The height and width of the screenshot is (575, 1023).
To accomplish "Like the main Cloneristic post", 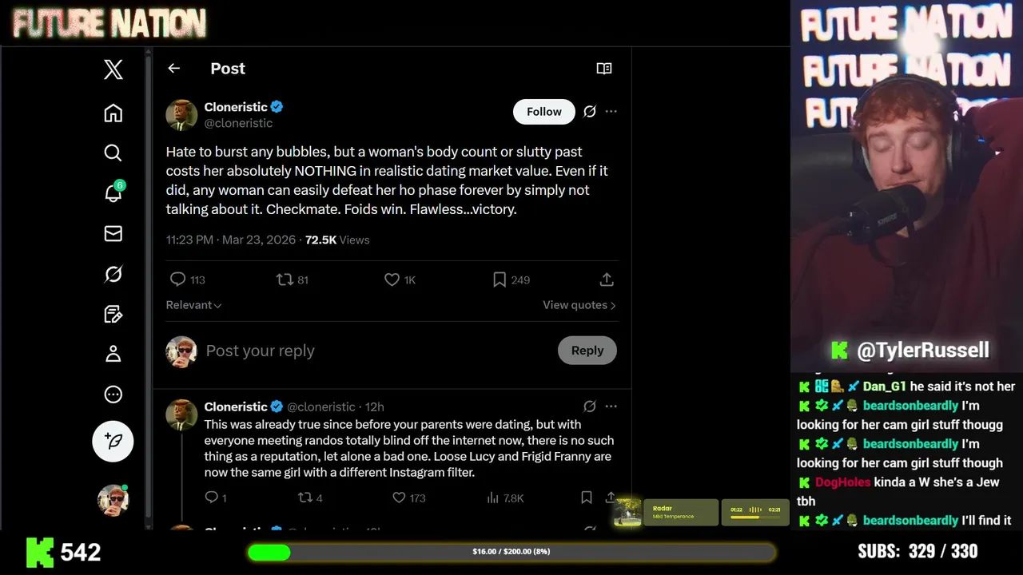I will coord(392,280).
